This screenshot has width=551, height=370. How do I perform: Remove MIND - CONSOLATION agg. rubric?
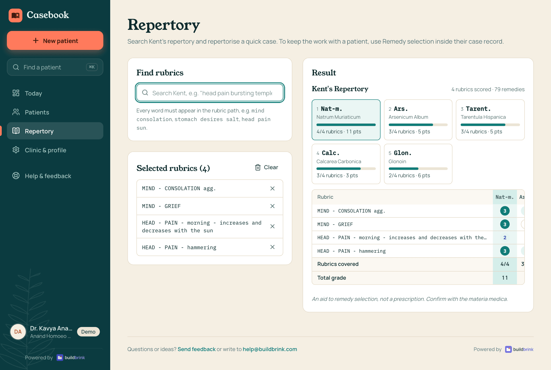pos(272,188)
